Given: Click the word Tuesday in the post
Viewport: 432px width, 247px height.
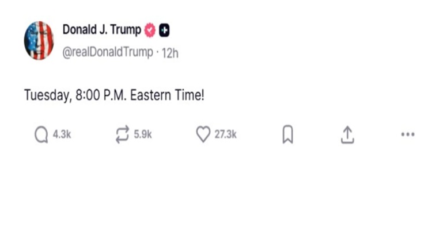Looking at the screenshot, I should 46,95.
